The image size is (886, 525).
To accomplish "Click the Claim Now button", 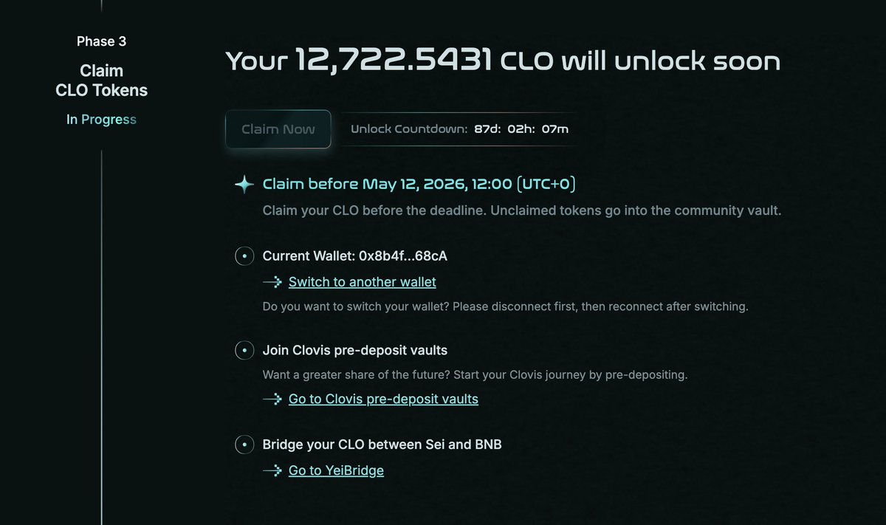I will 278,129.
